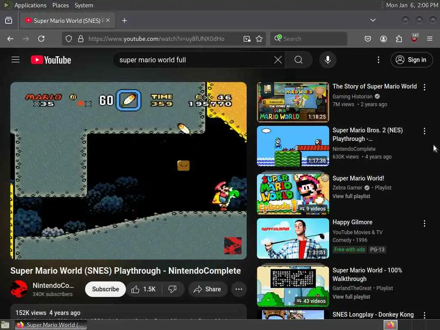The image size is (440, 330).
Task: Open the YouTube guide hamburger menu
Action: [x=15, y=60]
